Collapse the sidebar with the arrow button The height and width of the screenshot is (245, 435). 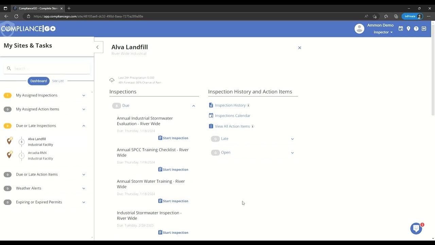98,47
